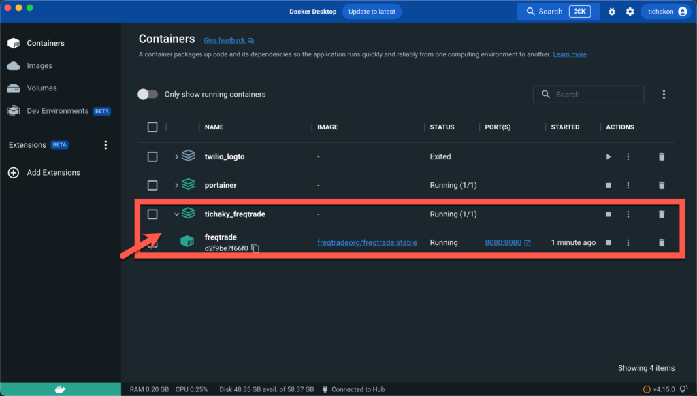Expand the portainer stack
Screen dimensions: 697x396
click(176, 185)
